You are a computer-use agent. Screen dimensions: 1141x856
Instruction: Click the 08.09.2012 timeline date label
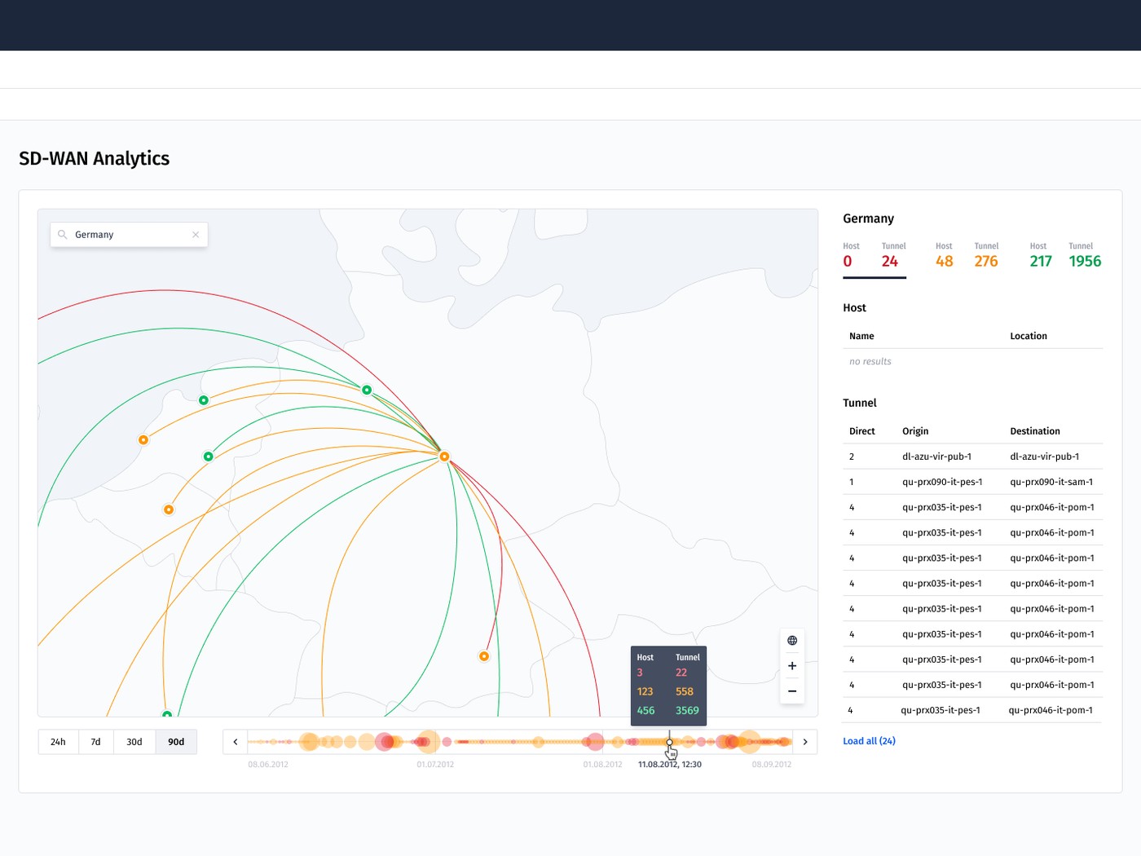[772, 765]
